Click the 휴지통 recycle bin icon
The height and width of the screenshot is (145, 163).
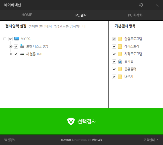120,62
